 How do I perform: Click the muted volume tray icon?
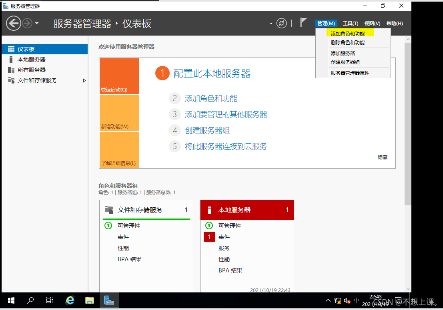pyautogui.click(x=347, y=301)
